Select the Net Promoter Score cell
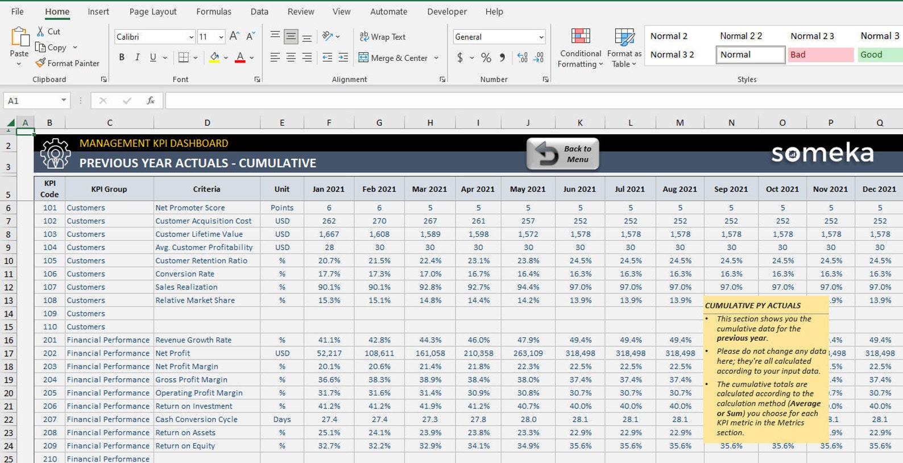903x463 pixels. point(207,208)
